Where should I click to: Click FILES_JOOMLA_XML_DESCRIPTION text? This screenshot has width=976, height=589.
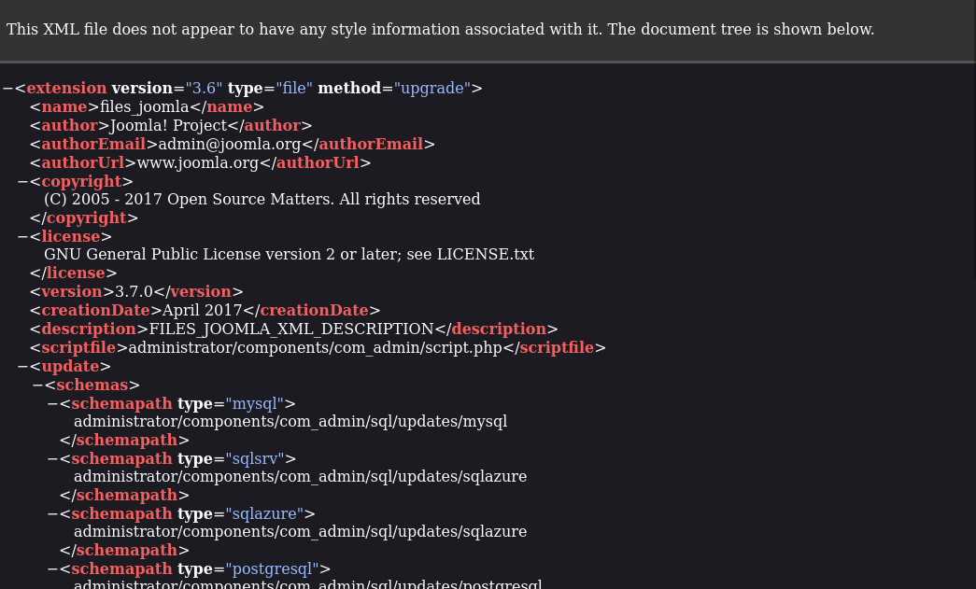[x=291, y=329]
